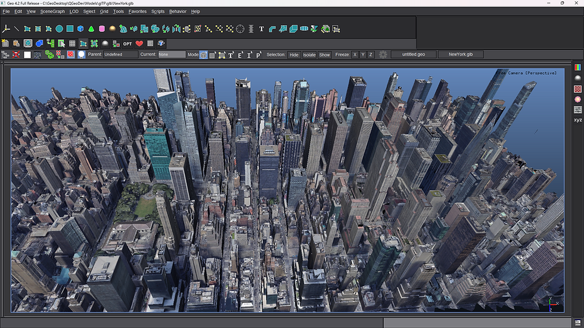Screen dimensions: 584x328
Task: Open the Grid menu
Action: [104, 11]
